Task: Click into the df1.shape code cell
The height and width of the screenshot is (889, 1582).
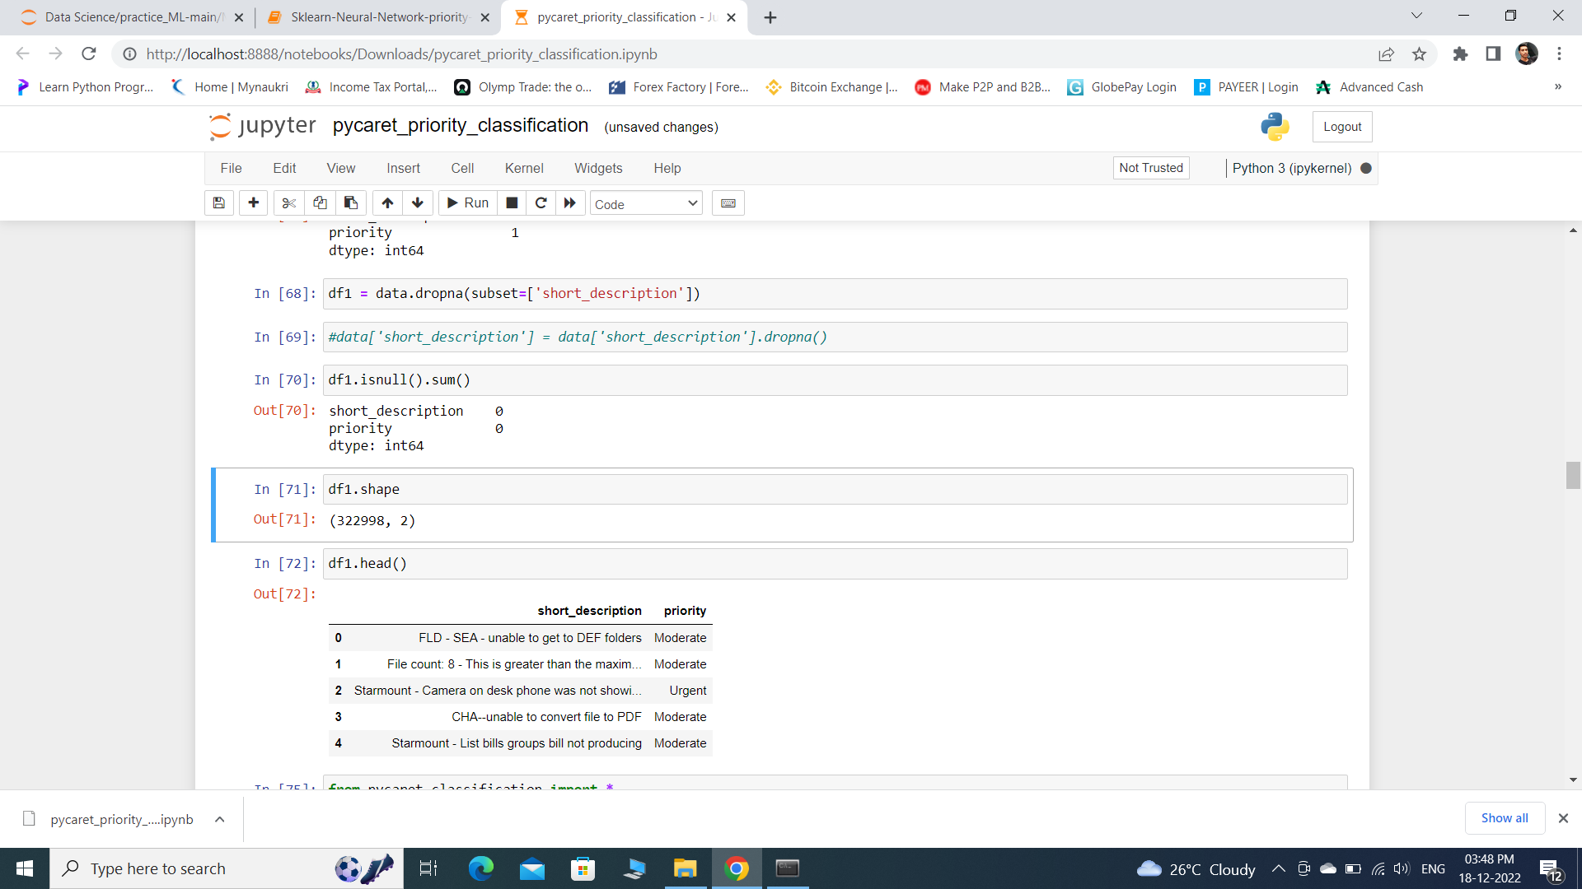Action: [834, 490]
